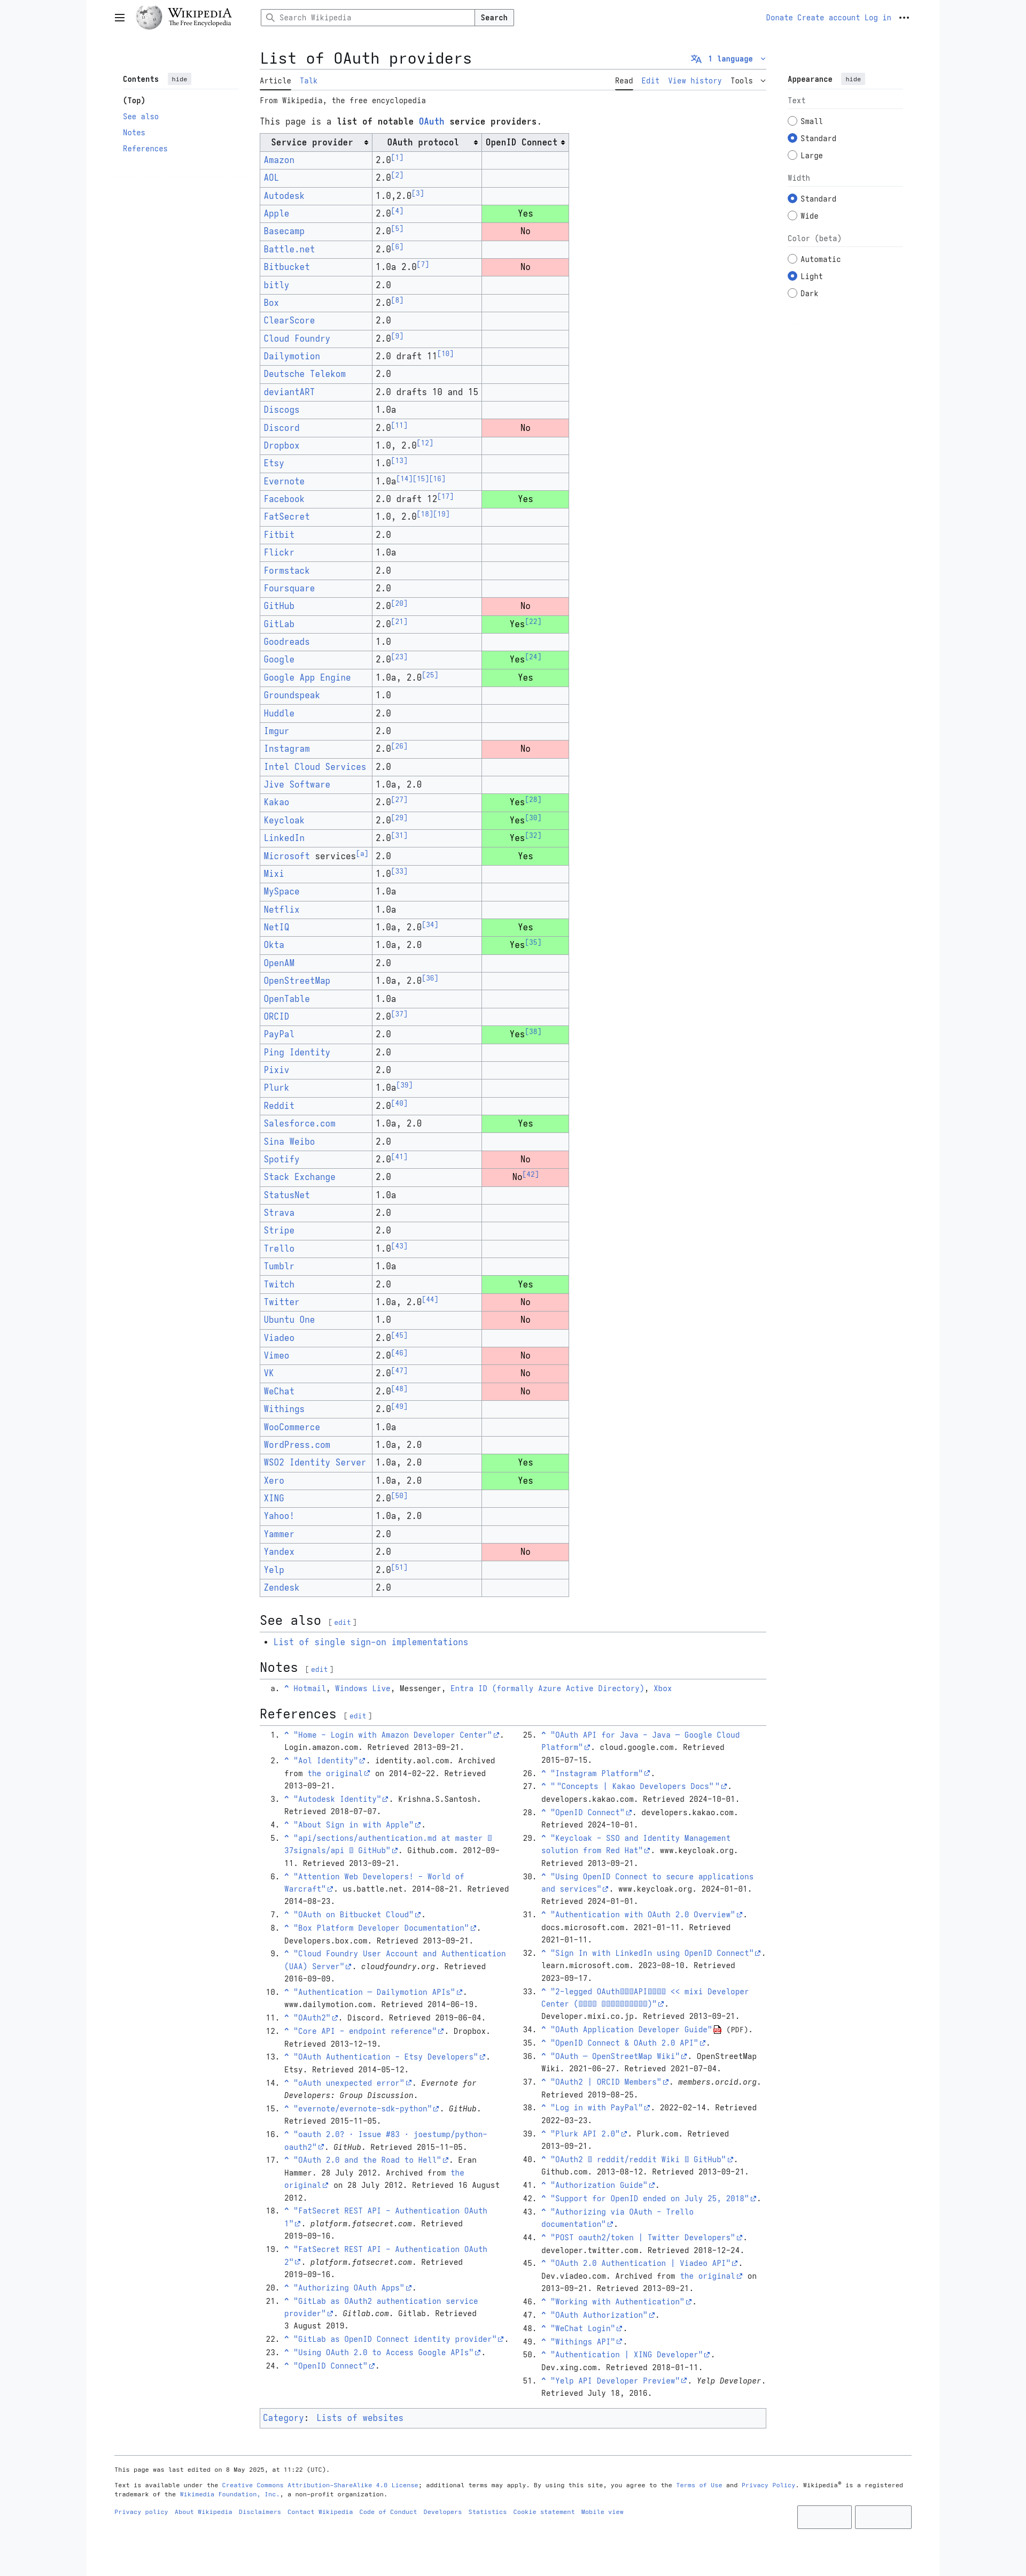Image resolution: width=1026 pixels, height=2576 pixels.
Task: Select Light color mode
Action: pos(792,276)
